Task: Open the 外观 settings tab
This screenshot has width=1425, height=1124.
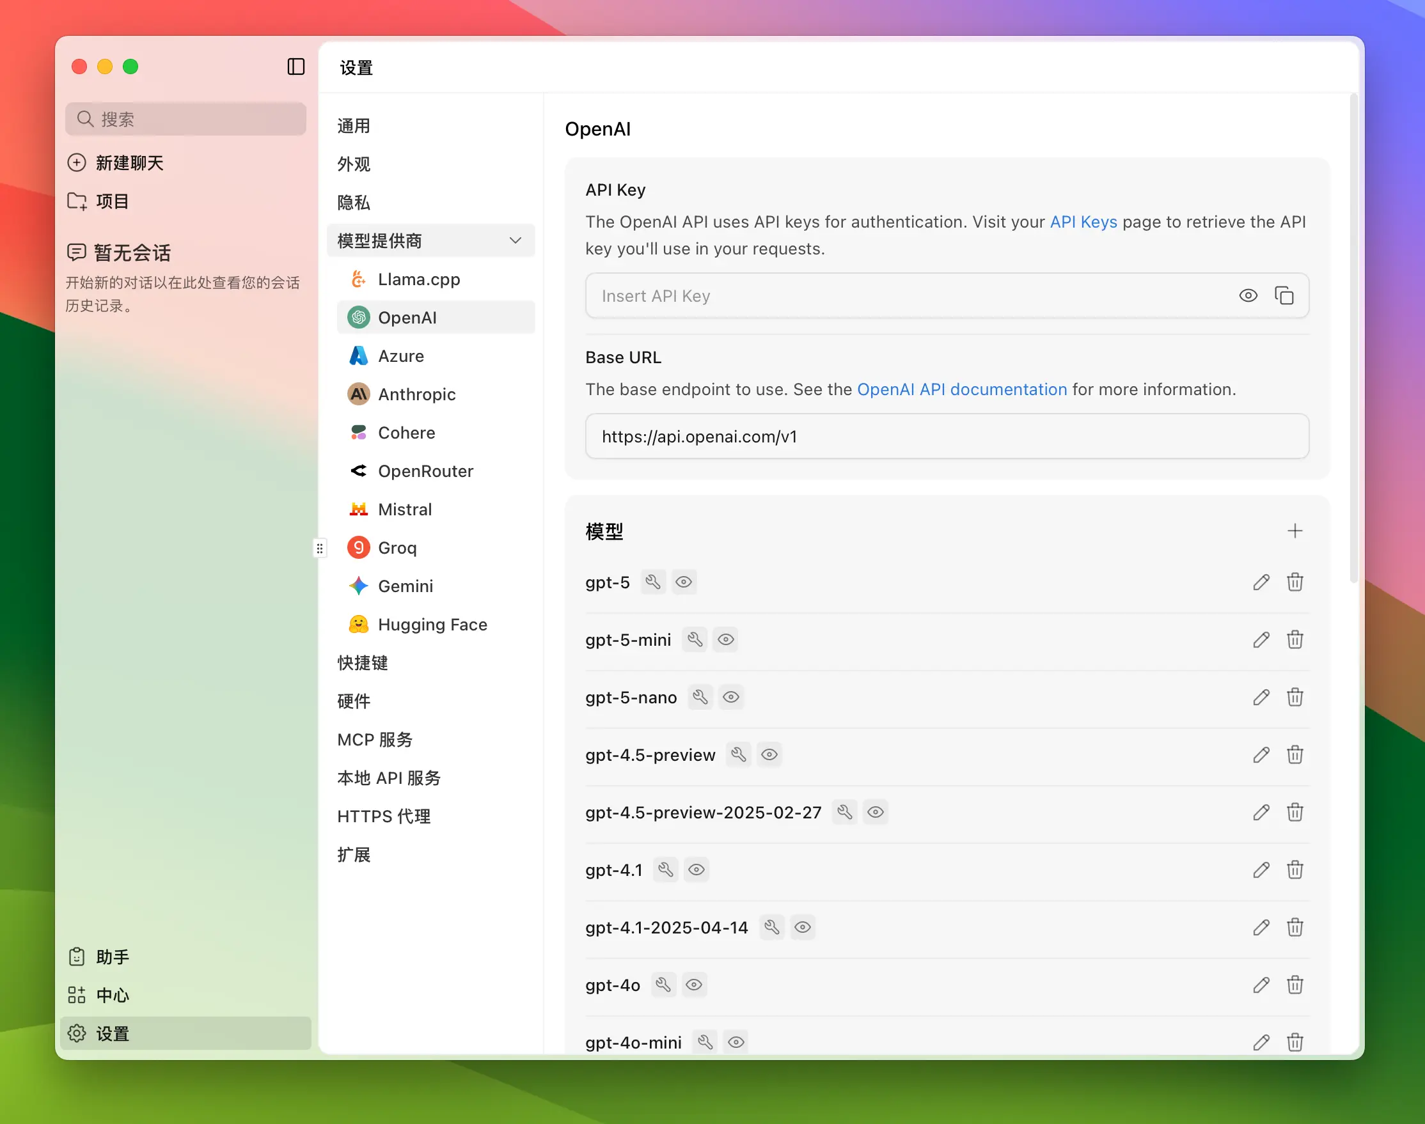Action: coord(354,164)
